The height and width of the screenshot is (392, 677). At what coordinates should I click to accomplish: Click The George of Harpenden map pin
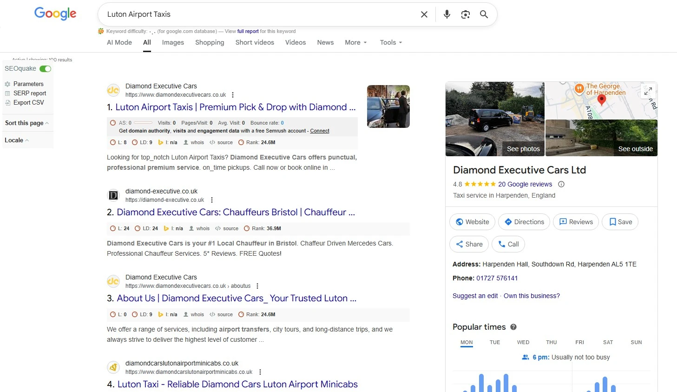click(x=579, y=88)
